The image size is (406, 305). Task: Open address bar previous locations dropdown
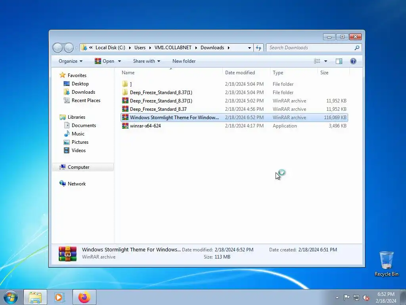coord(249,48)
